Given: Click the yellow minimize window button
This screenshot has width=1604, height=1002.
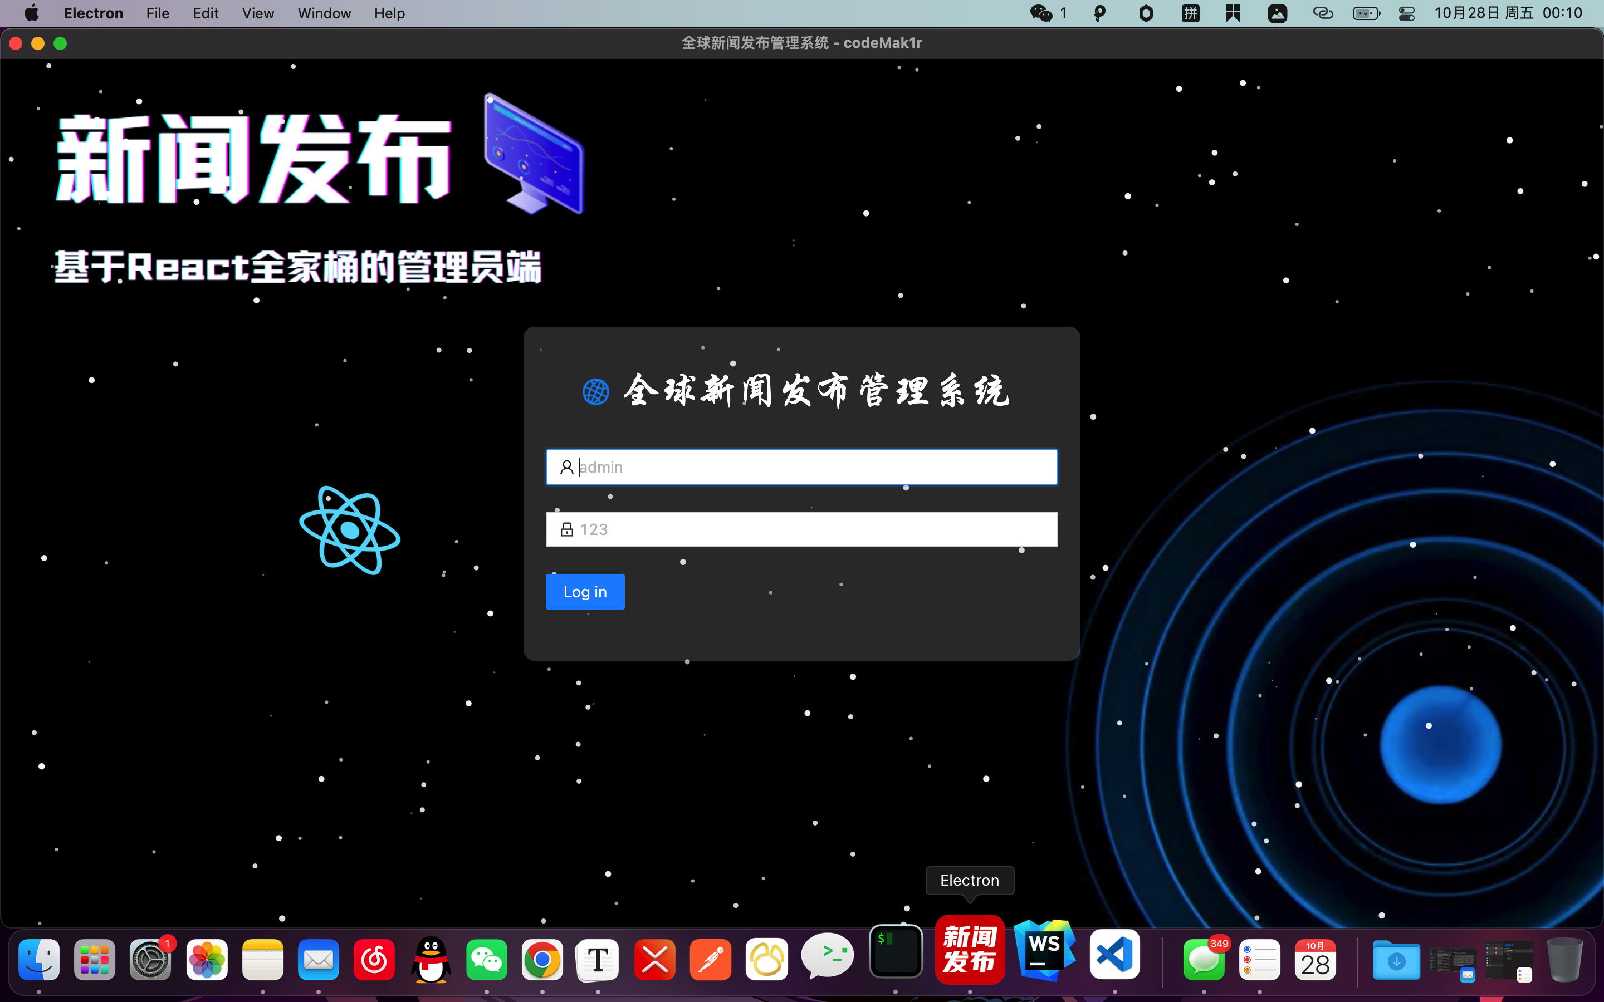Looking at the screenshot, I should point(38,44).
